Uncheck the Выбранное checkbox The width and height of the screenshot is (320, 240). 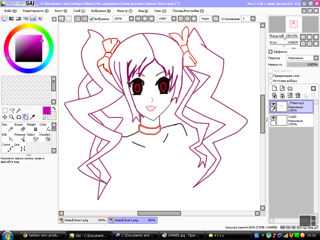(x=92, y=19)
